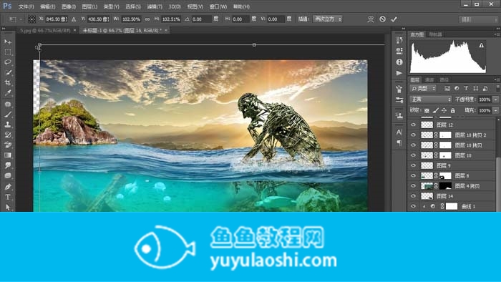Commit the transform with the checkmark icon
501x282 pixels.
(x=394, y=19)
